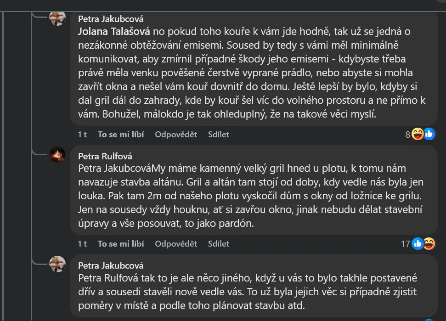446x321 pixels.
Task: Click the thumbs-up reaction icon beside count 17
Action: [x=418, y=243]
